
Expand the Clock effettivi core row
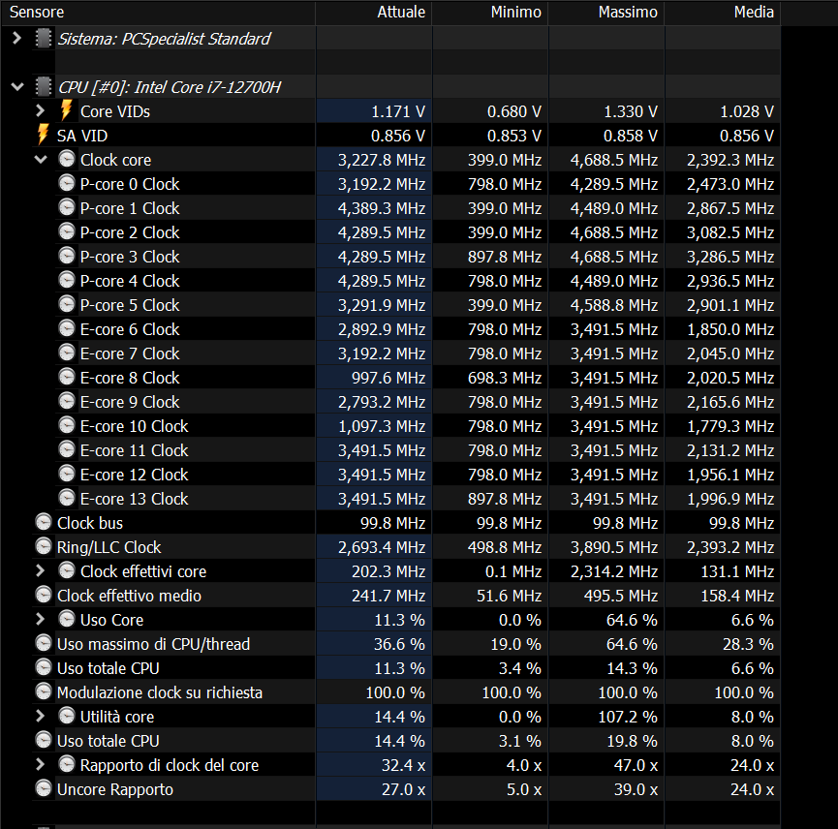40,571
